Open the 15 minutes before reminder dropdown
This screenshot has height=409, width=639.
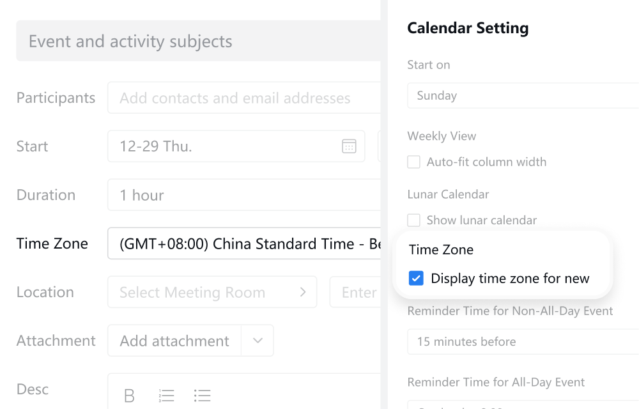(523, 342)
